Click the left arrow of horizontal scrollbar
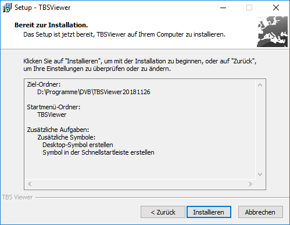 click(30, 184)
